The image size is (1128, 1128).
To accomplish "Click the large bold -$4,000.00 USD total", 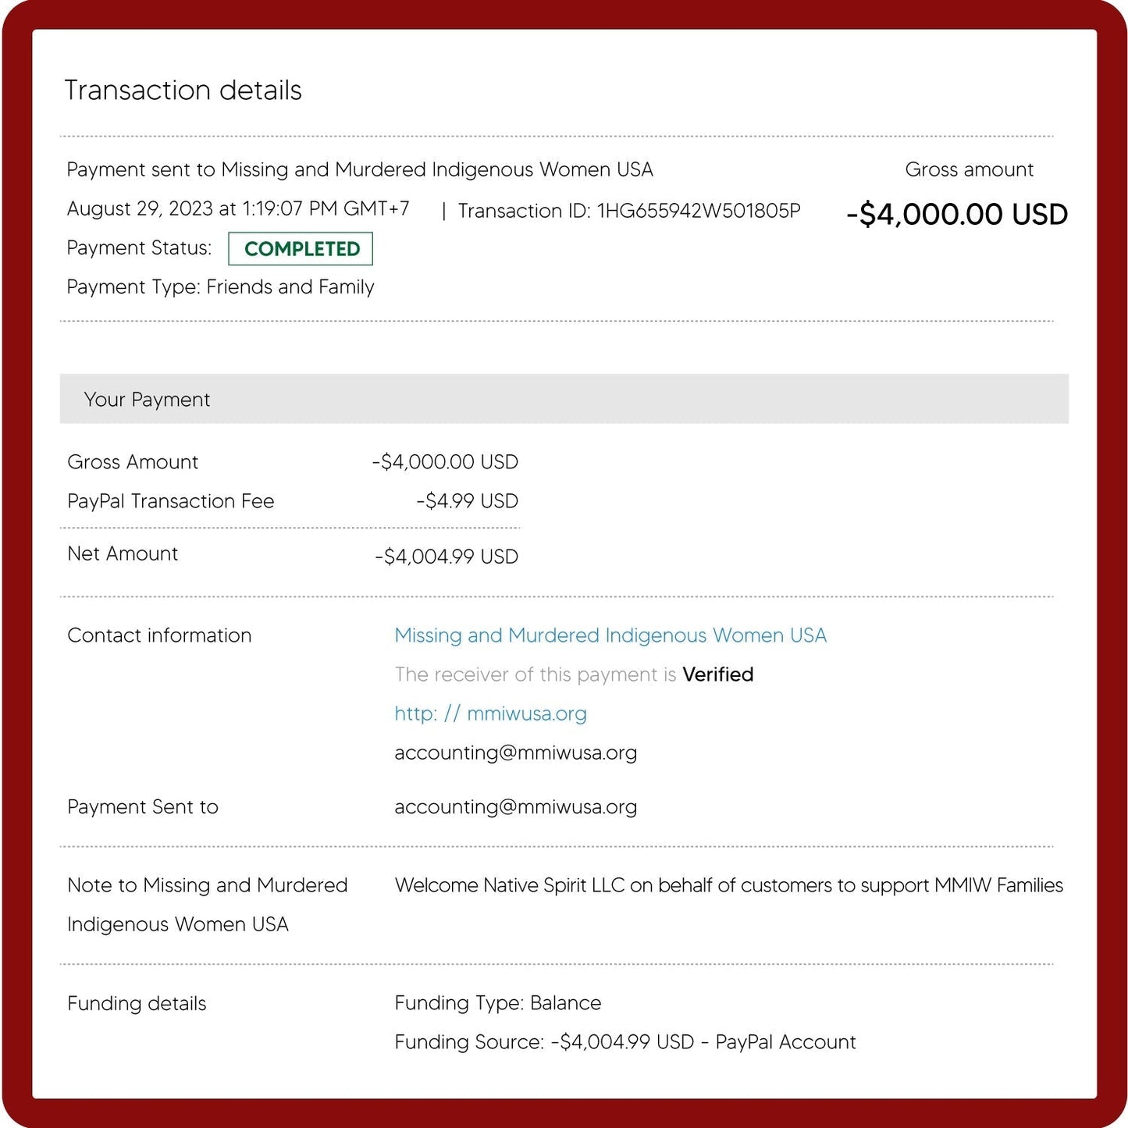I will (x=956, y=215).
